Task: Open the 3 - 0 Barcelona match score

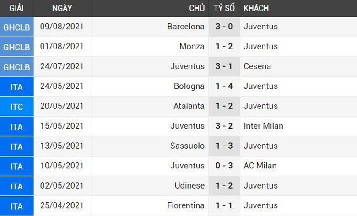Action: [224, 27]
